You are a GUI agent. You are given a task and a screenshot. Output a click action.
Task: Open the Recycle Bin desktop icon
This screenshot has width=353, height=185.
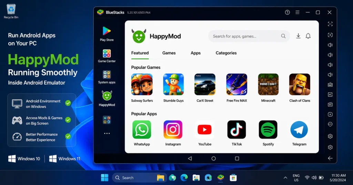(x=11, y=11)
